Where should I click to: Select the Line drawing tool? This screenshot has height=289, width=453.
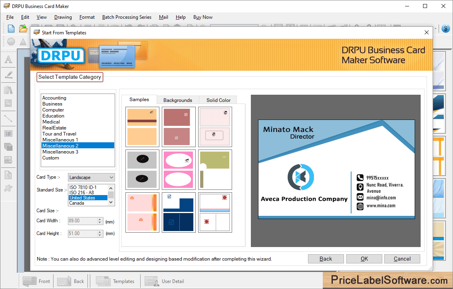tap(8, 118)
